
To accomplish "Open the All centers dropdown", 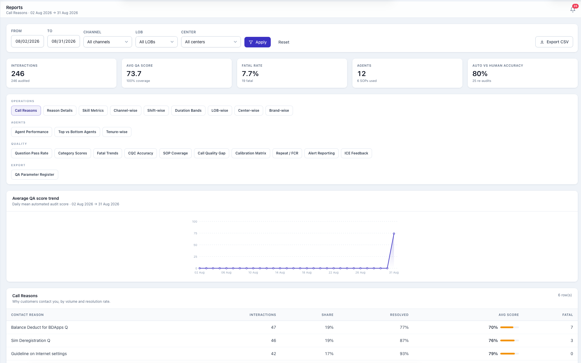I will click(x=211, y=42).
